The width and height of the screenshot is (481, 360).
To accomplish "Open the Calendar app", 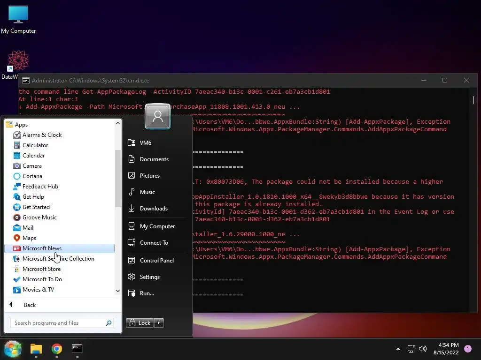I will [60, 156].
